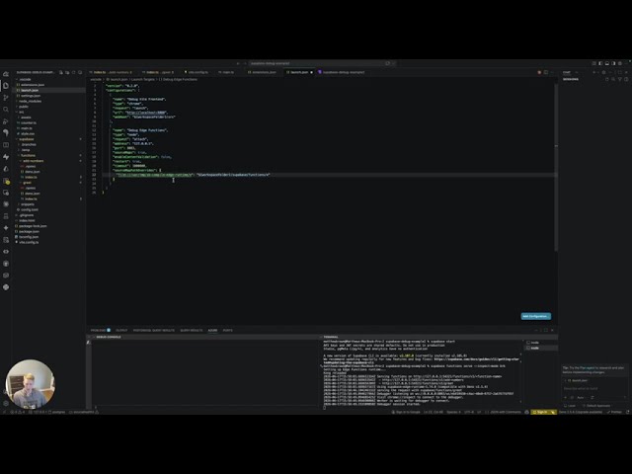Click the chat input field in the side panel

(594, 388)
